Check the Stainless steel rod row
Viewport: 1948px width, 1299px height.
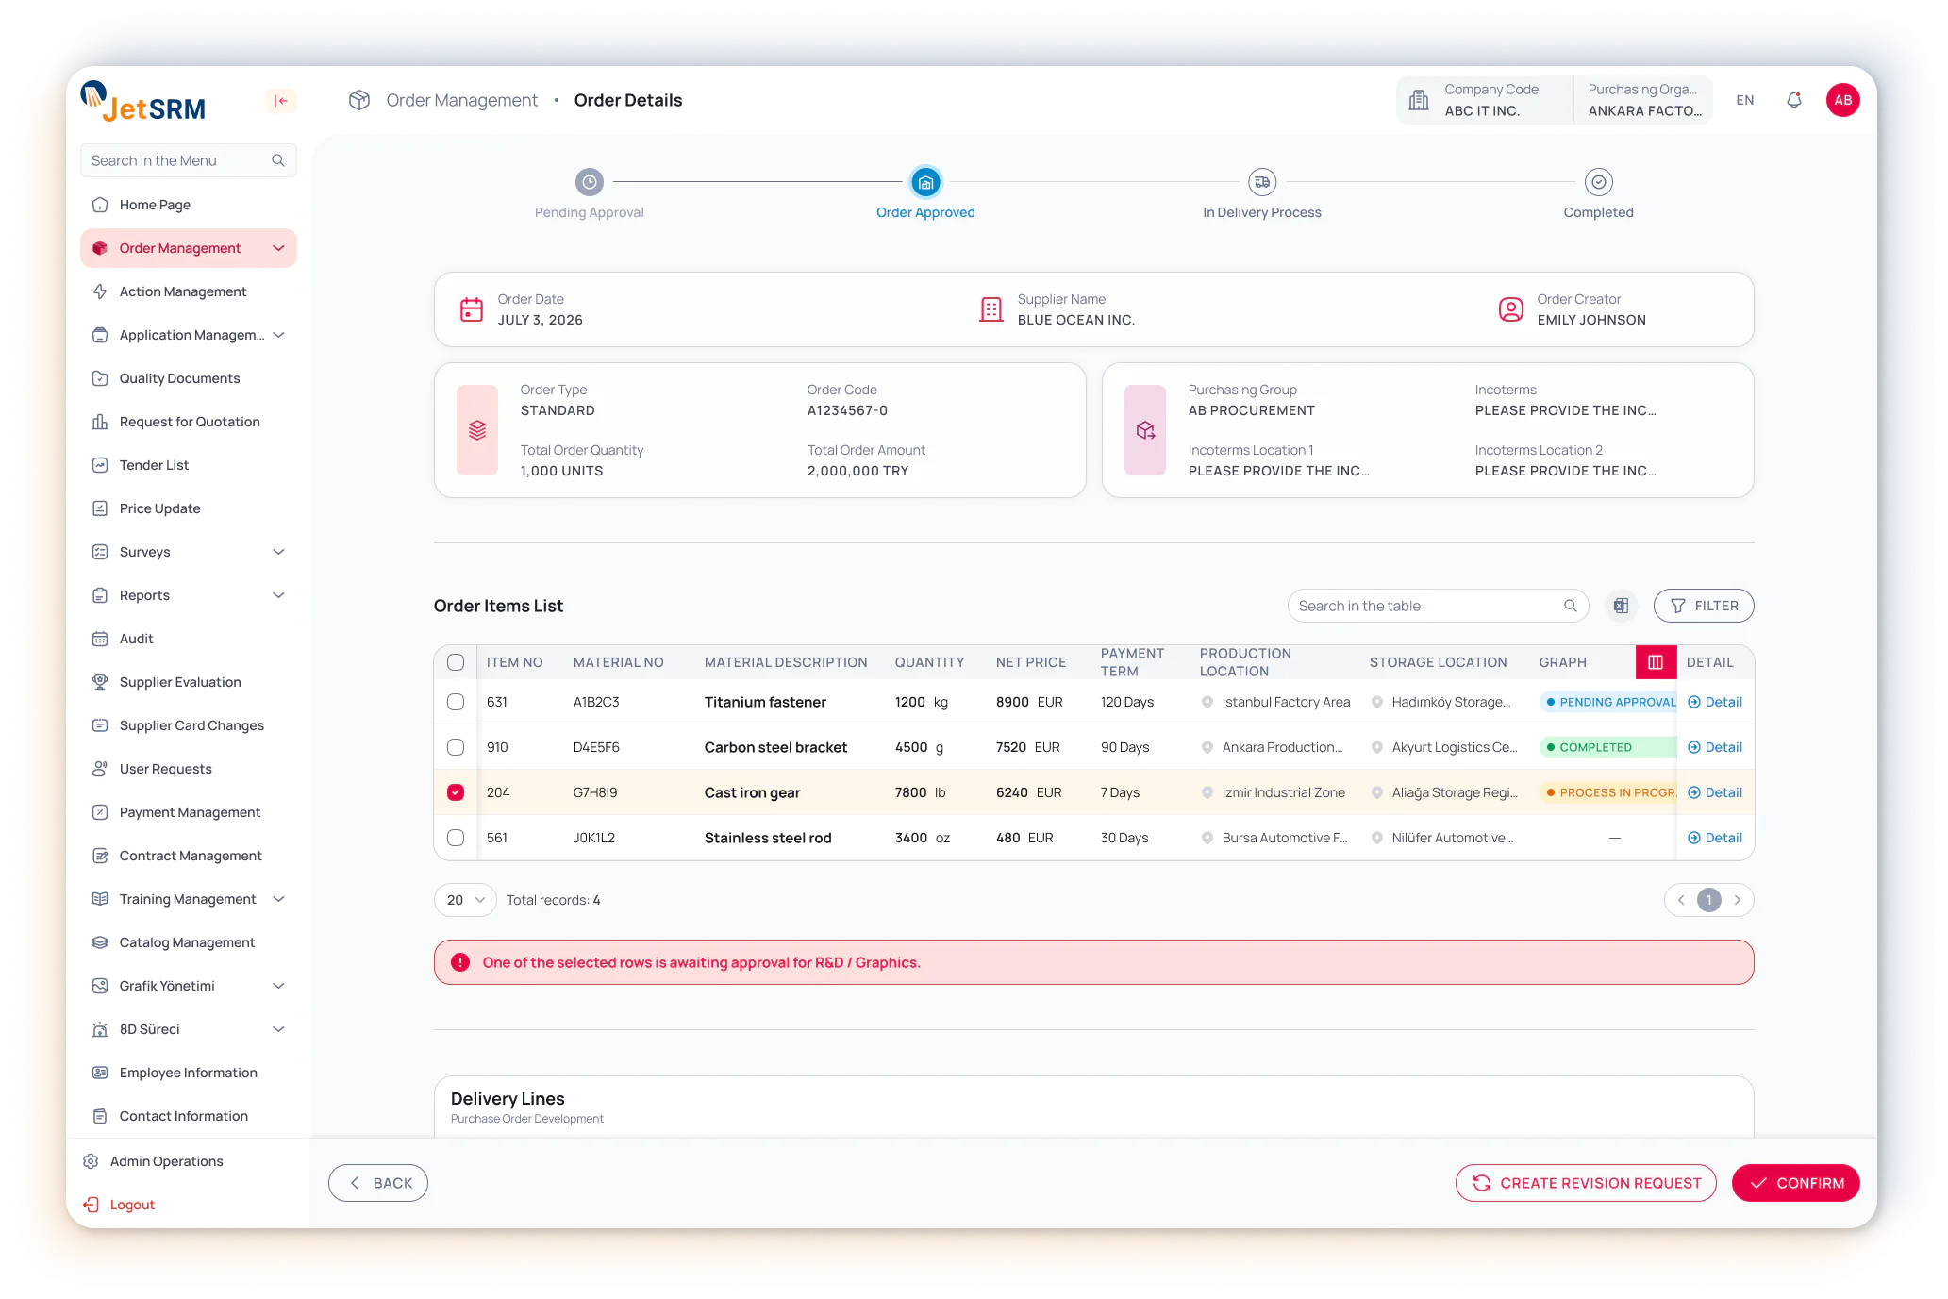[456, 838]
